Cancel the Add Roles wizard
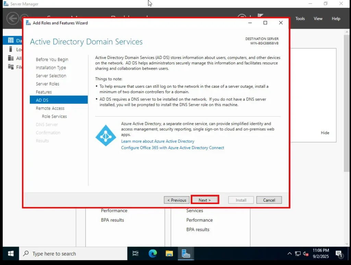 [269, 200]
